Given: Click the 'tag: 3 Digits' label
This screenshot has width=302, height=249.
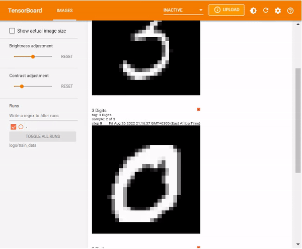Looking at the screenshot, I should pos(102,115).
